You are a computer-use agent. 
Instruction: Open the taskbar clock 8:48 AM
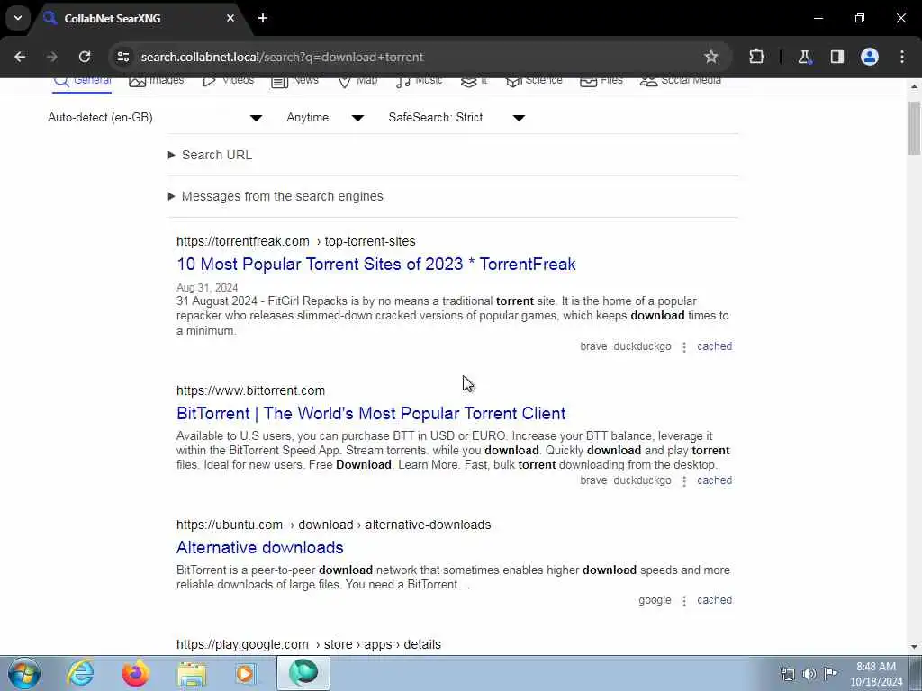(876, 674)
